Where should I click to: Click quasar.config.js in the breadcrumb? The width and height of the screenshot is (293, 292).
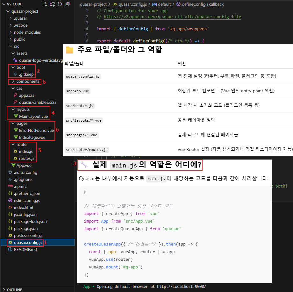click(x=133, y=4)
